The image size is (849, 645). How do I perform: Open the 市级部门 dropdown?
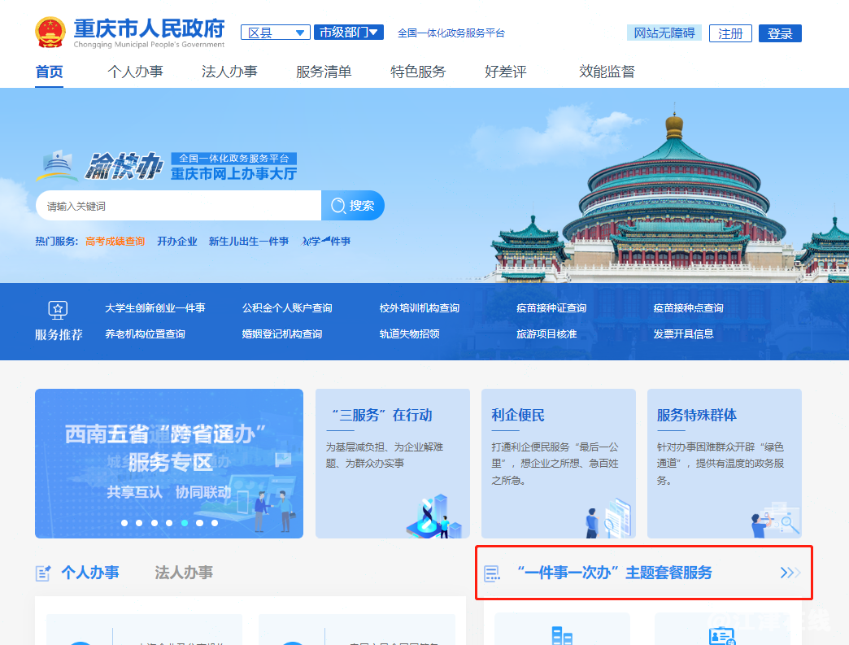349,33
